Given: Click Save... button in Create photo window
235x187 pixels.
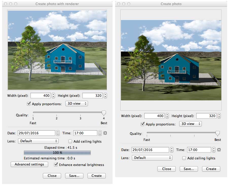Looking at the screenshot, I should [189, 169].
